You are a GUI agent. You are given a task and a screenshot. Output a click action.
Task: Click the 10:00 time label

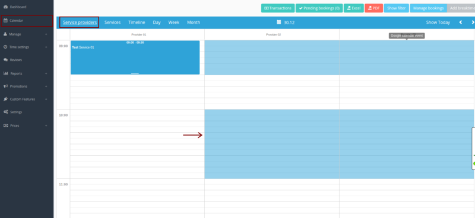64,115
